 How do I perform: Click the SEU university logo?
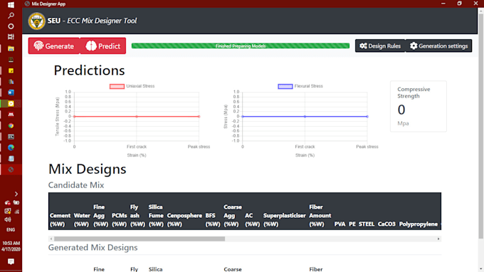36,21
